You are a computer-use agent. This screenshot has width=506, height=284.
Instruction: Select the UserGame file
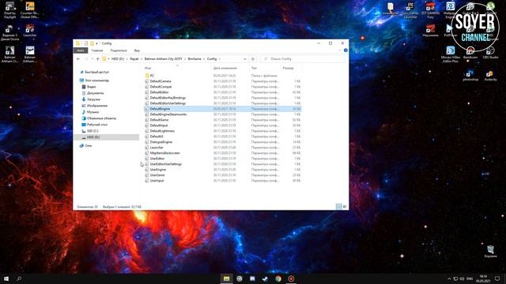point(157,175)
